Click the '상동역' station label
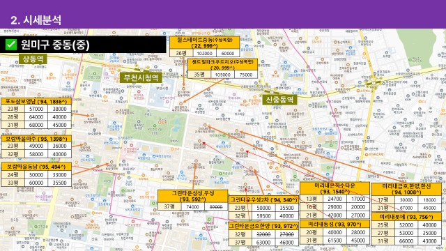 click(x=33, y=59)
